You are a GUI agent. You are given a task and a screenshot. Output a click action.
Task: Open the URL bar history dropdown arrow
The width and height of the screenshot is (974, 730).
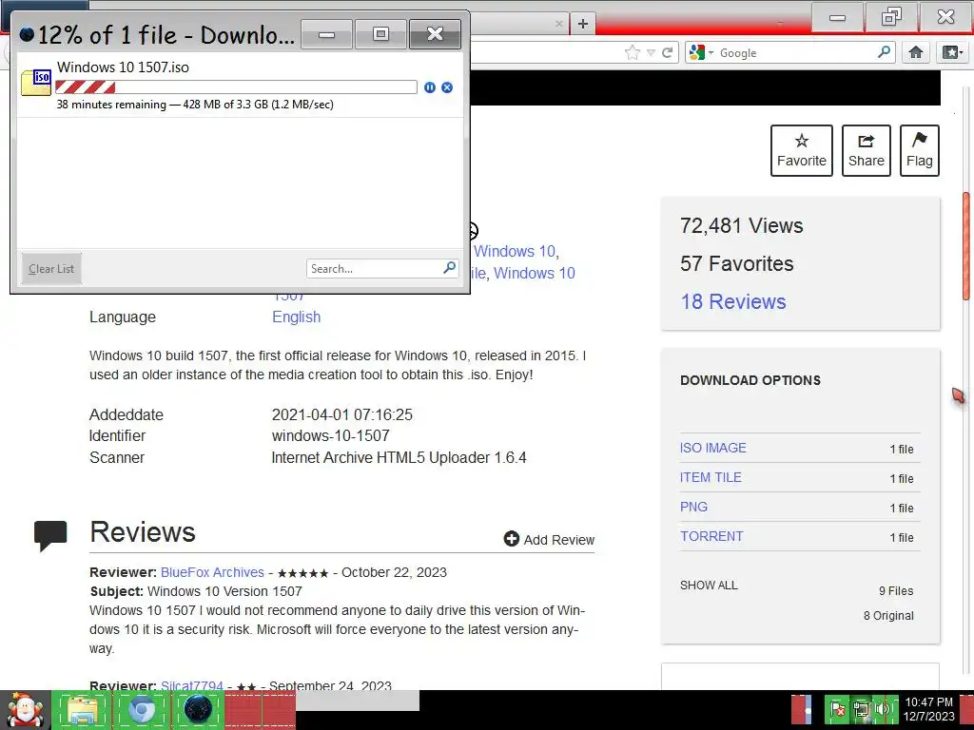(651, 53)
